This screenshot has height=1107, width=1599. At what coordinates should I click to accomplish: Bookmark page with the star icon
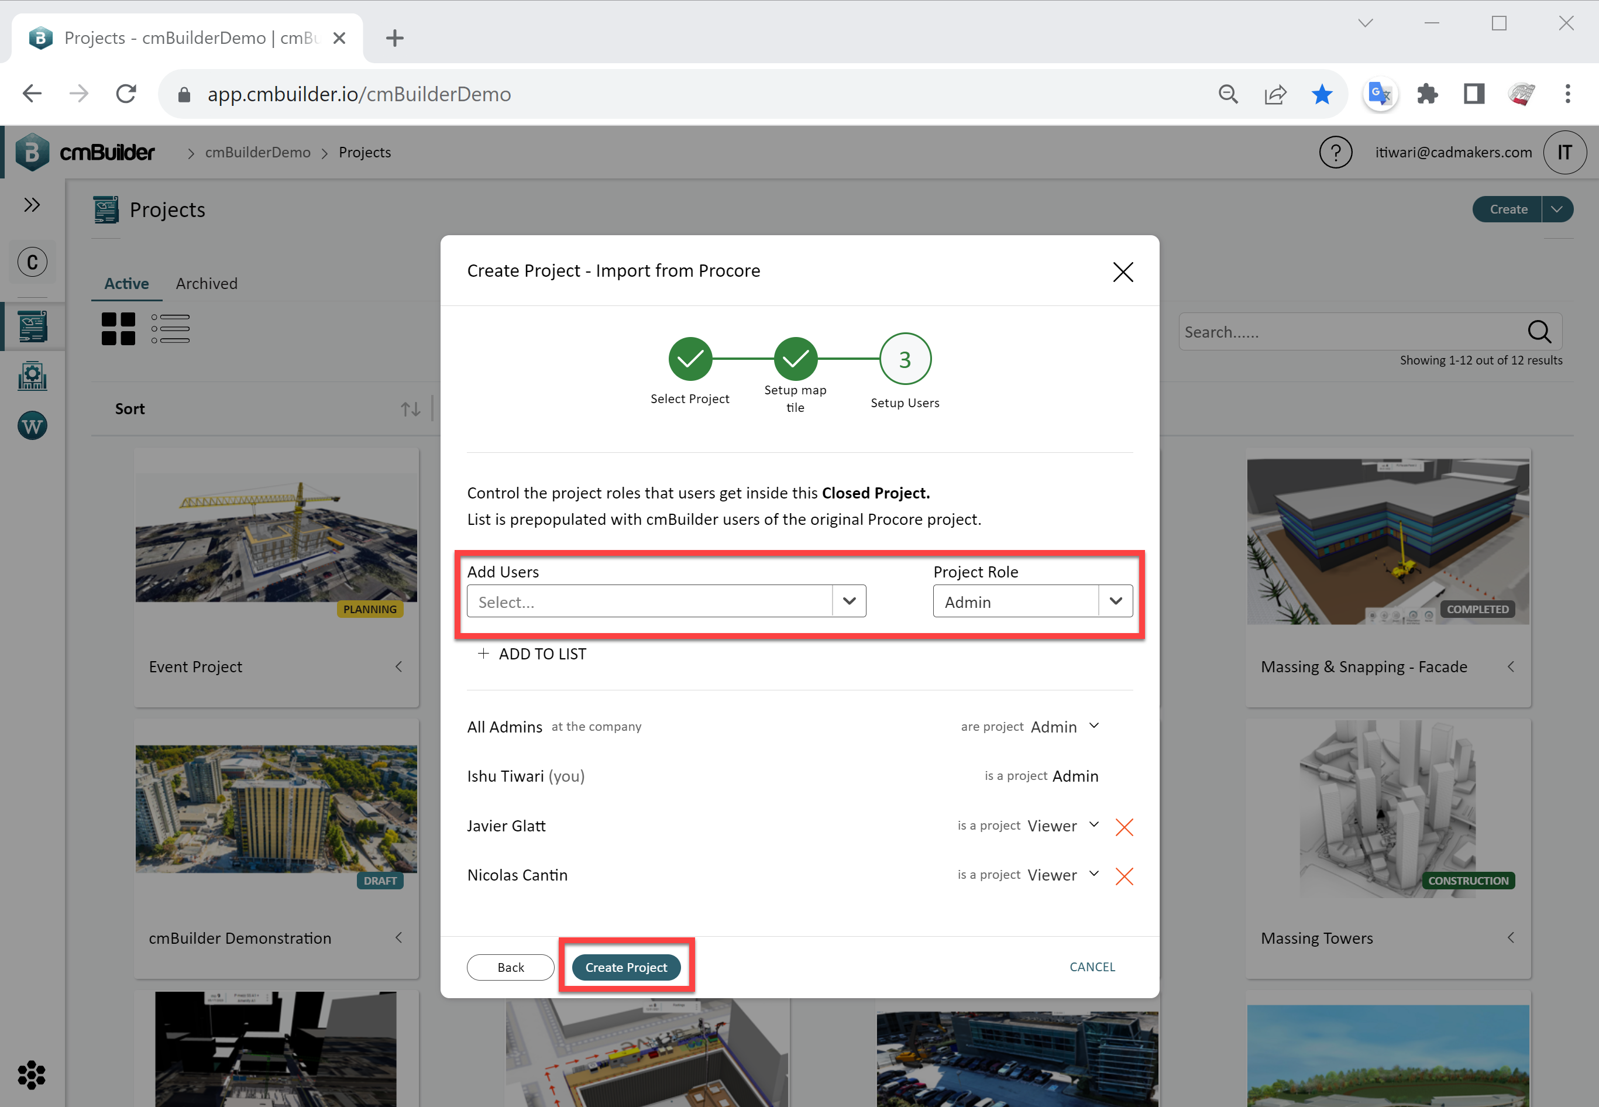1322,94
